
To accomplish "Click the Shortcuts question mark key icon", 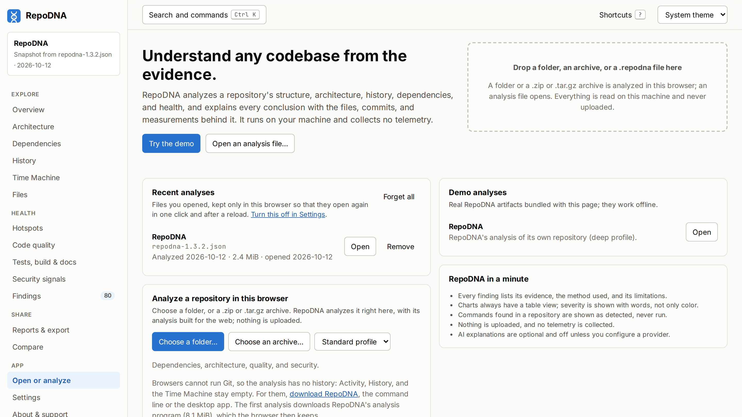I will coord(640,15).
